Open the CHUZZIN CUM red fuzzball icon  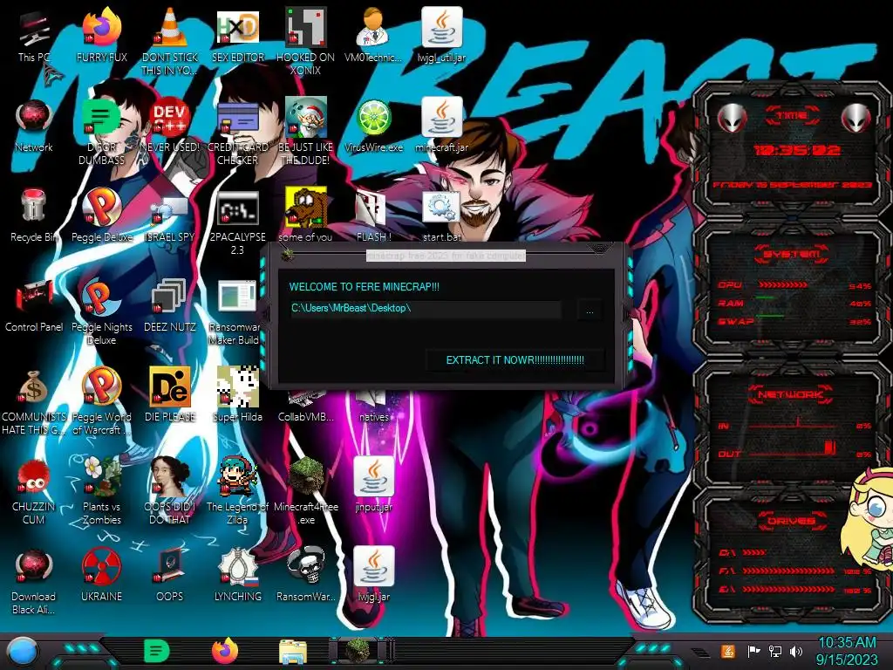[x=34, y=477]
